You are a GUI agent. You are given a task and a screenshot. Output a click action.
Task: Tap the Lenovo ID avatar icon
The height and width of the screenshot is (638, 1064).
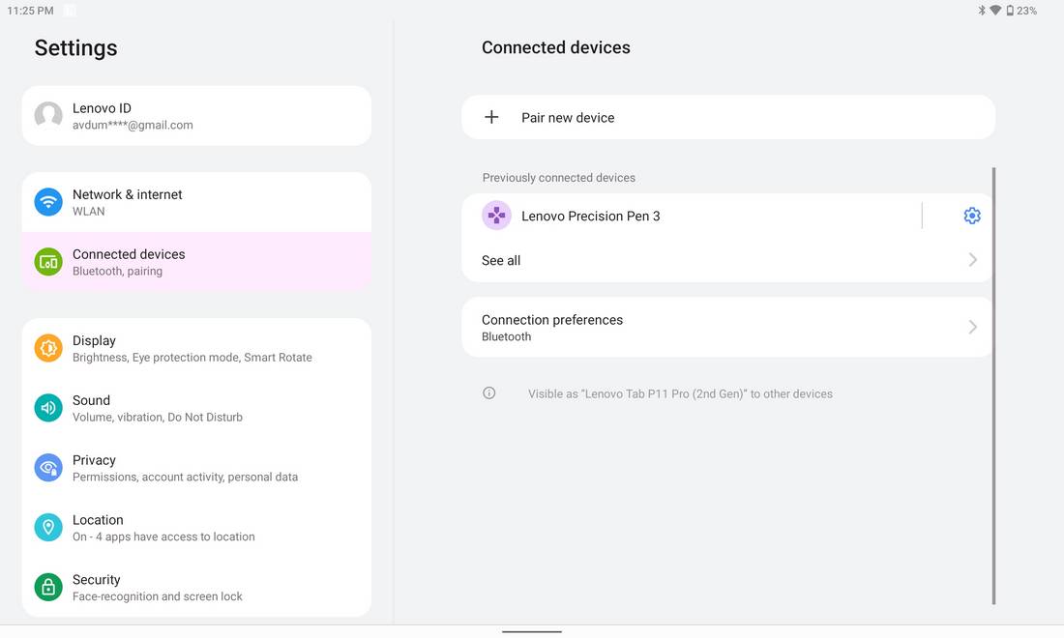[48, 115]
